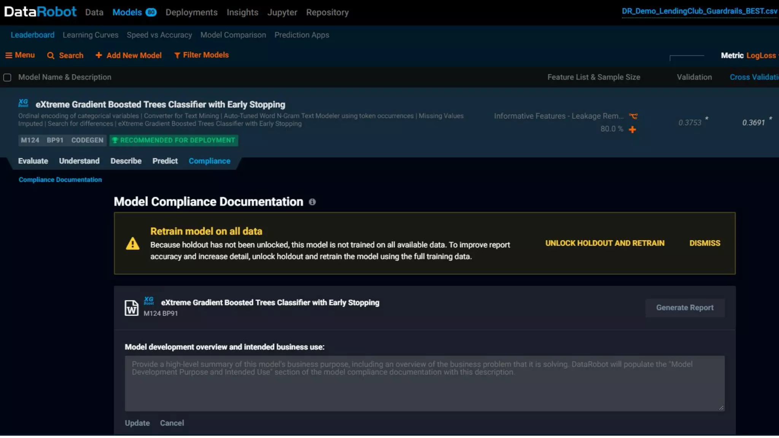
Task: Click the feature list retrain icon
Action: click(633, 116)
